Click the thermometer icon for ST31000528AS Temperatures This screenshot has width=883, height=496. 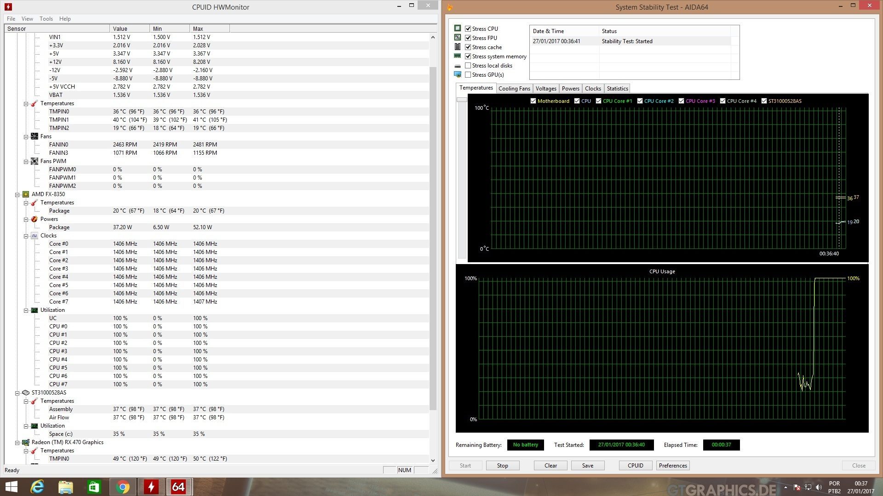[x=34, y=401]
